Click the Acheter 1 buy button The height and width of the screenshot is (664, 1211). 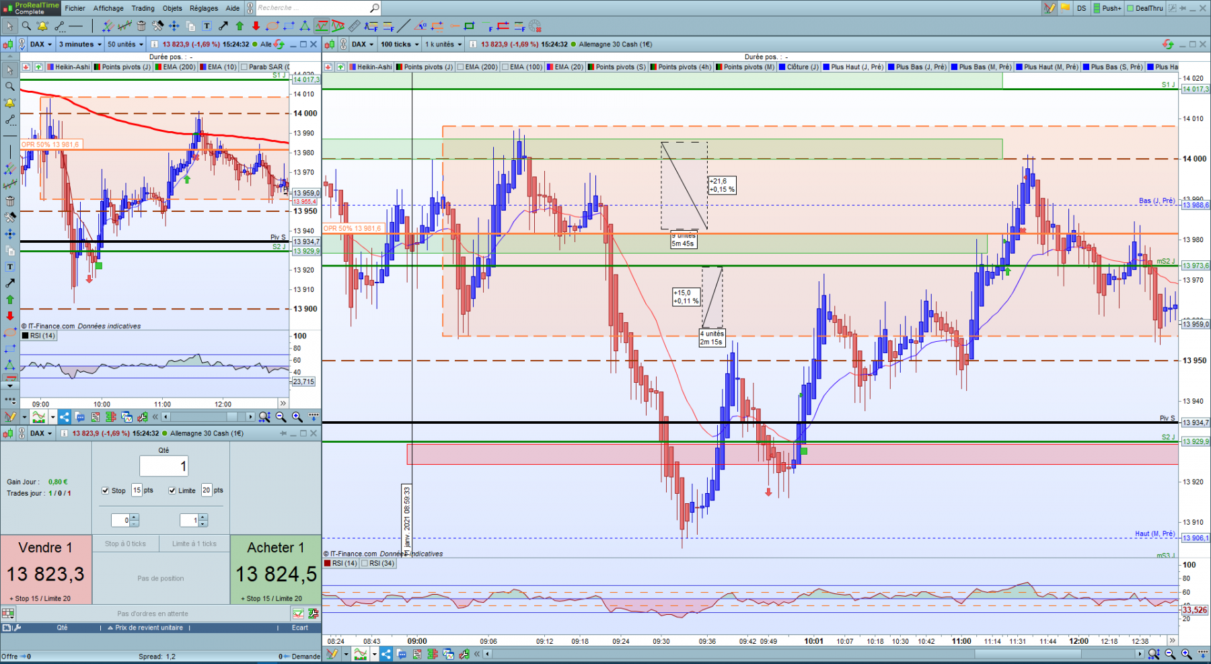pyautogui.click(x=276, y=570)
